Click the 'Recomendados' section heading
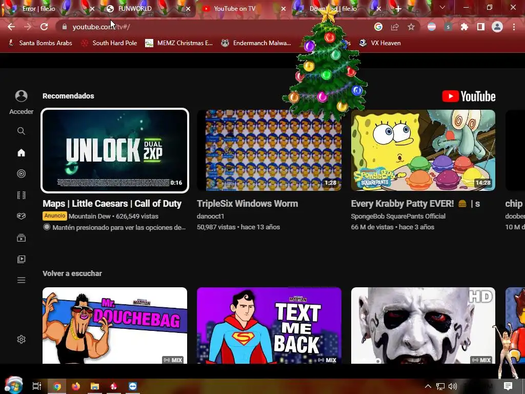 click(x=68, y=96)
